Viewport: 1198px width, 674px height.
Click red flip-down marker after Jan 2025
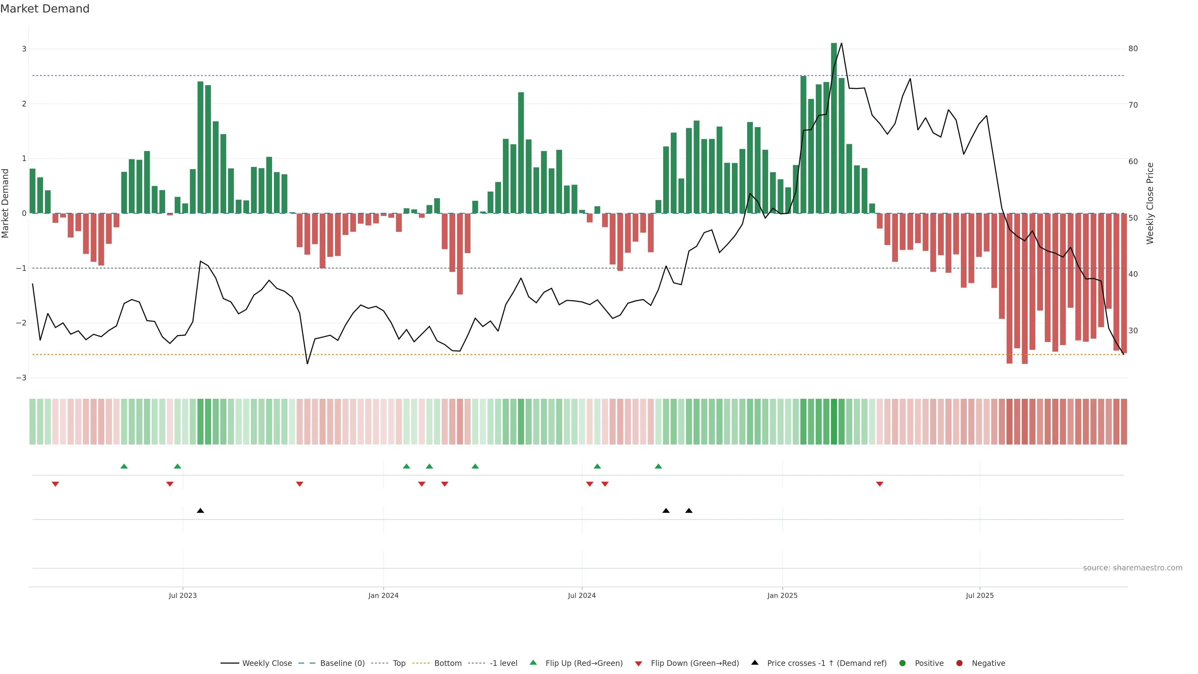coord(879,484)
